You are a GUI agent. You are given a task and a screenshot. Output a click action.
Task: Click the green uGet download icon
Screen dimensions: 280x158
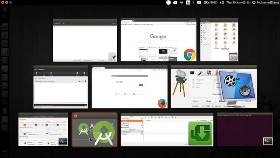(200, 133)
